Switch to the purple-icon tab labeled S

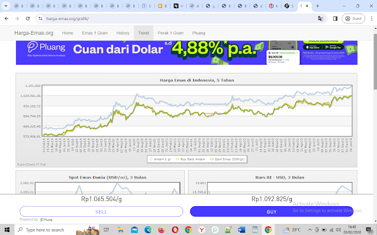pyautogui.click(x=146, y=6)
